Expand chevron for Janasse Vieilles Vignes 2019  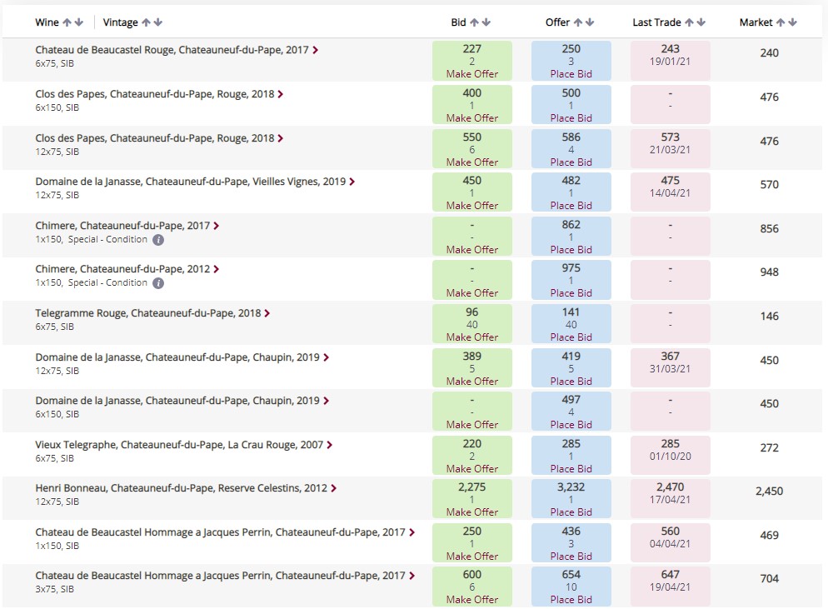click(352, 182)
